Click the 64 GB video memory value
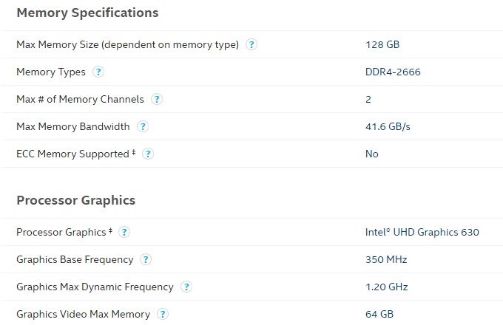This screenshot has height=325, width=503. 379,314
